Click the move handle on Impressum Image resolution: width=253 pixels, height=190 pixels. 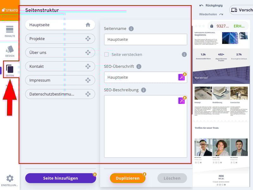click(x=88, y=80)
